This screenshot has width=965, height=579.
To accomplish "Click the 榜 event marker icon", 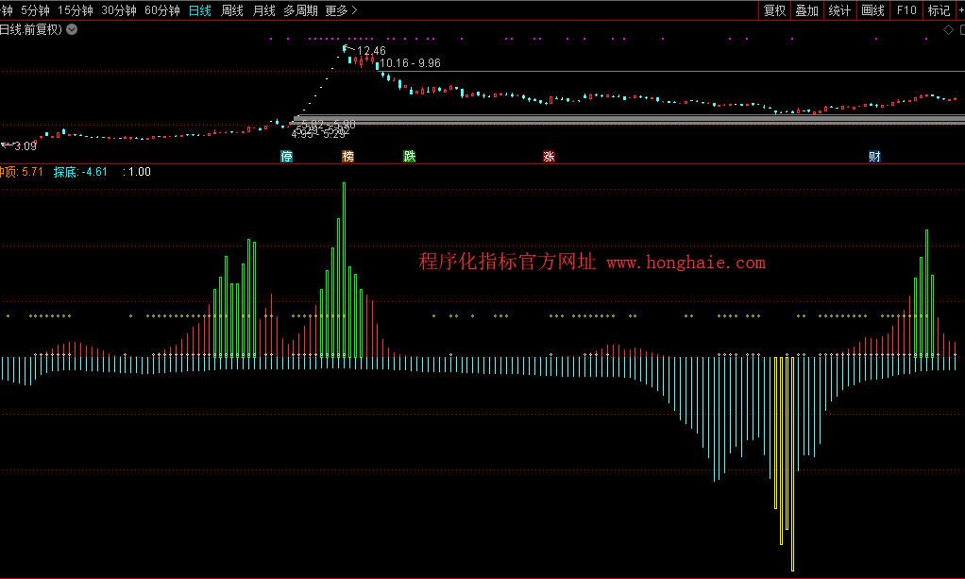I will click(x=348, y=157).
